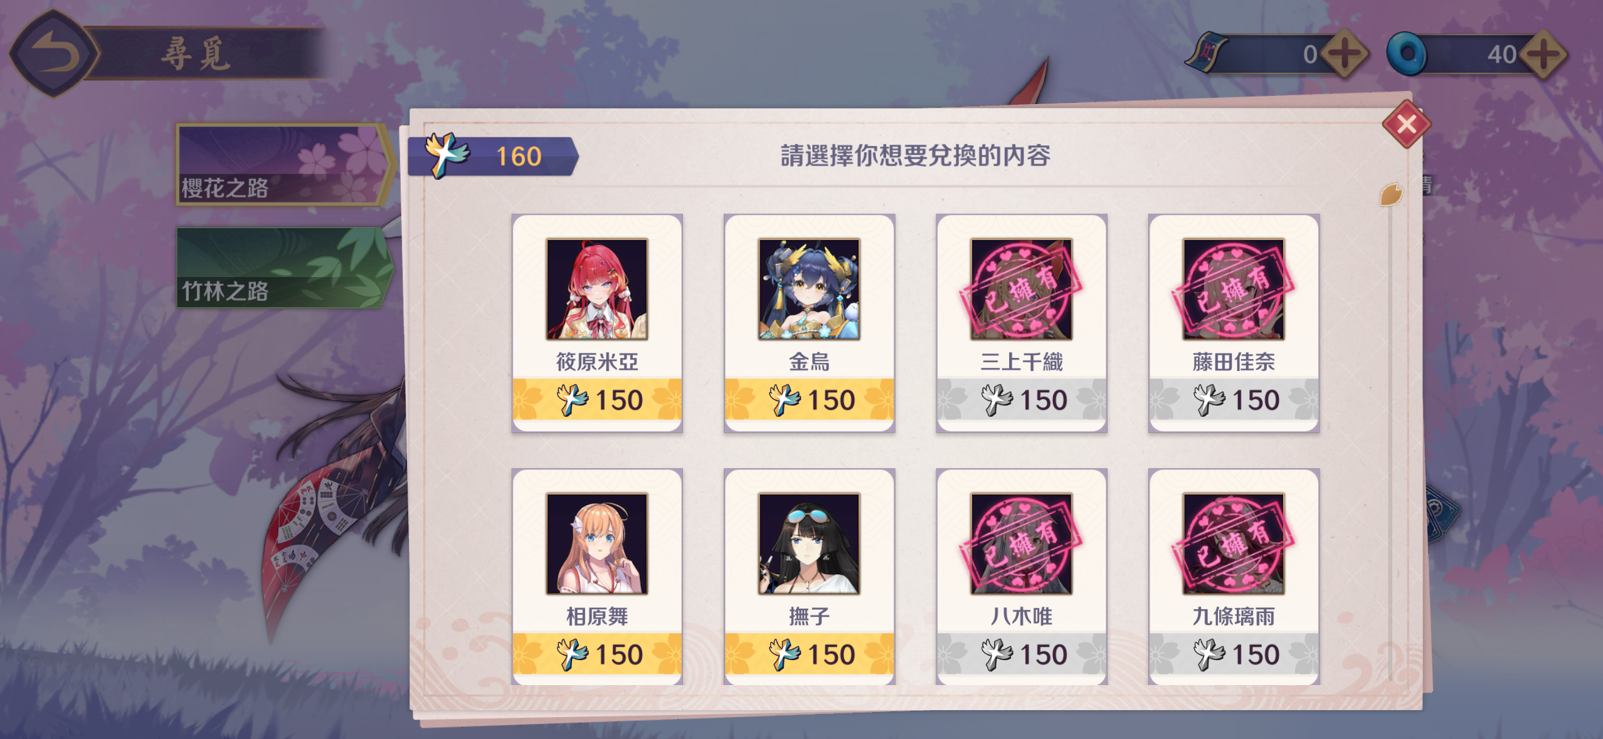The image size is (1603, 739).
Task: Select the owned 藤田佳奈 portrait
Action: [x=1234, y=289]
